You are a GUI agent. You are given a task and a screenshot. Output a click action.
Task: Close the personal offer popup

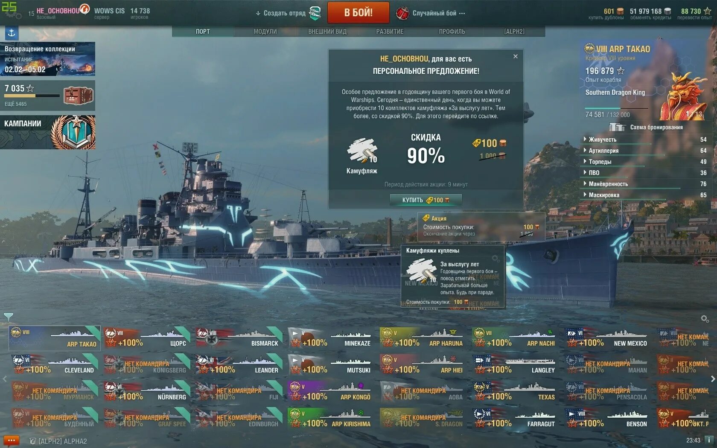pos(516,56)
